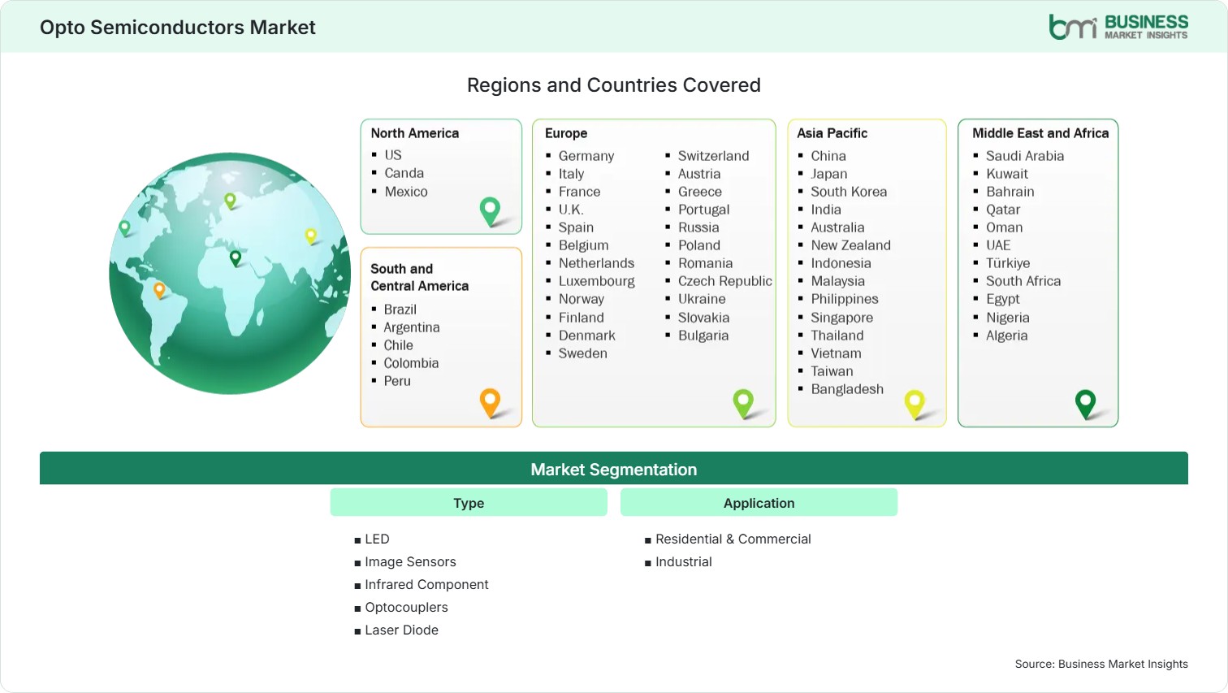
Task: Click the Source: Business Market Insights text
Action: tap(1101, 664)
